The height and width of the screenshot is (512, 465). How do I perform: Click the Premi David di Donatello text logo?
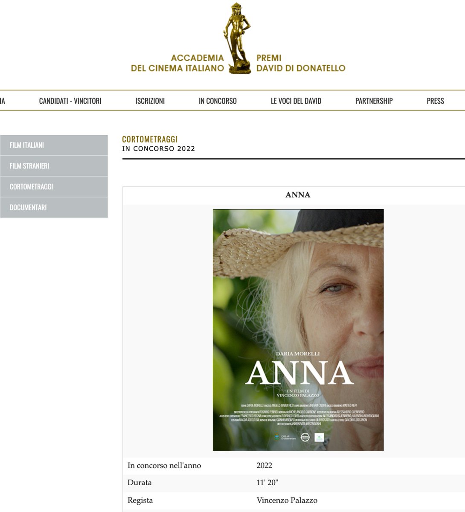pyautogui.click(x=301, y=63)
